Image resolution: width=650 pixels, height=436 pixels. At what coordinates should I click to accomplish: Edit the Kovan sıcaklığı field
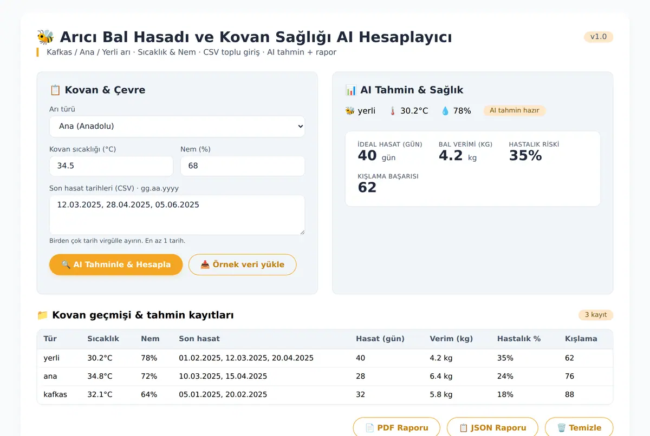111,166
